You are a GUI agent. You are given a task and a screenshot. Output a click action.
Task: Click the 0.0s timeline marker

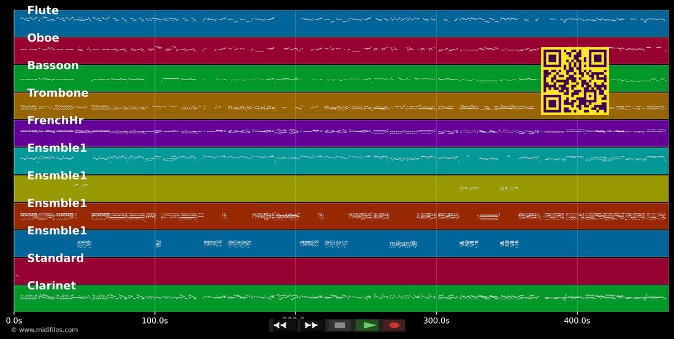pos(14,321)
